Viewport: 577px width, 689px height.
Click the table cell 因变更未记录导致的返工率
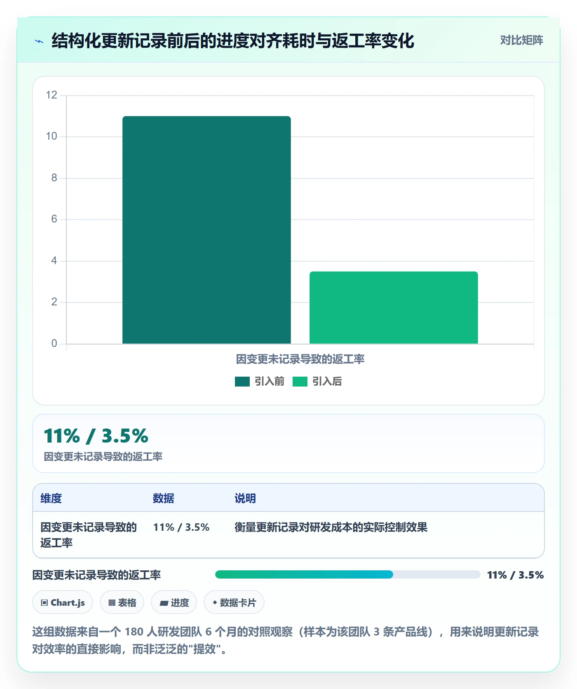[x=89, y=535]
